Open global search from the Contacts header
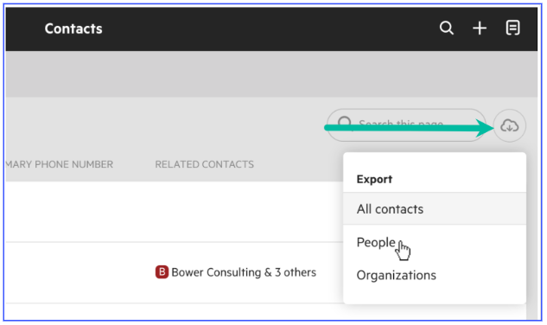The width and height of the screenshot is (547, 325). point(447,28)
